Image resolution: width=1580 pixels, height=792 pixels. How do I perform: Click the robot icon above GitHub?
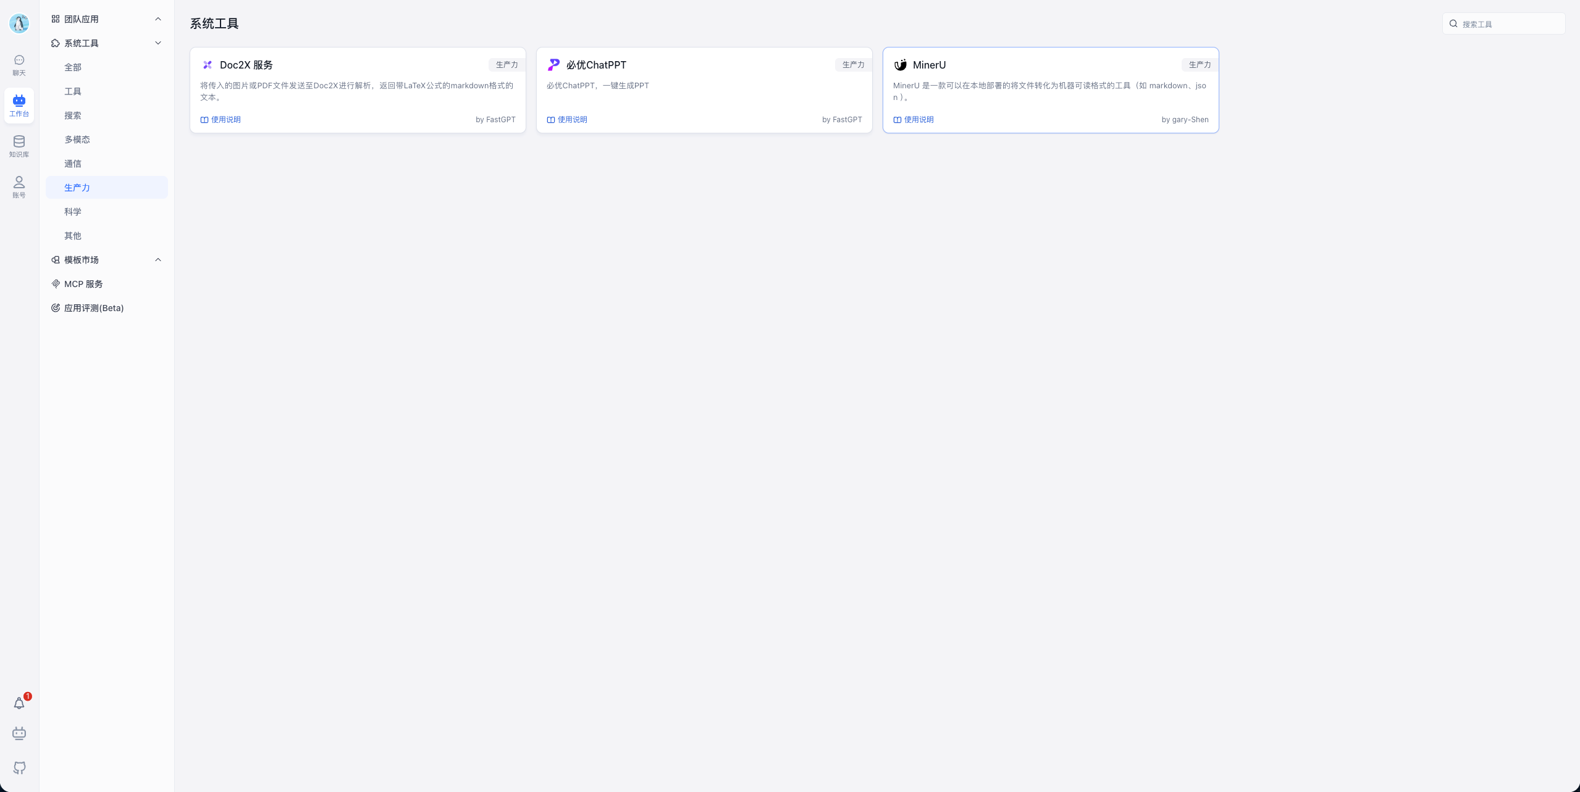point(19,733)
